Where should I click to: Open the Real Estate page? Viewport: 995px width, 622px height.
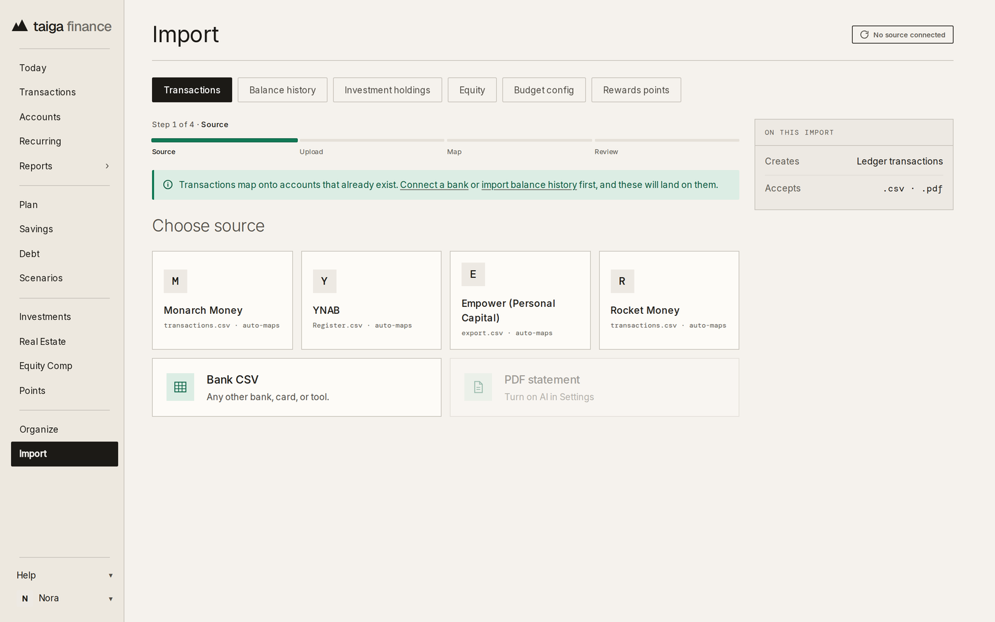pyautogui.click(x=64, y=341)
